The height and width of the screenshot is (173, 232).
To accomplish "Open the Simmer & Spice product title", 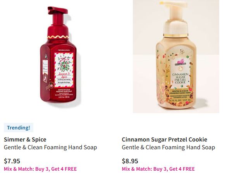I will pos(25,140).
